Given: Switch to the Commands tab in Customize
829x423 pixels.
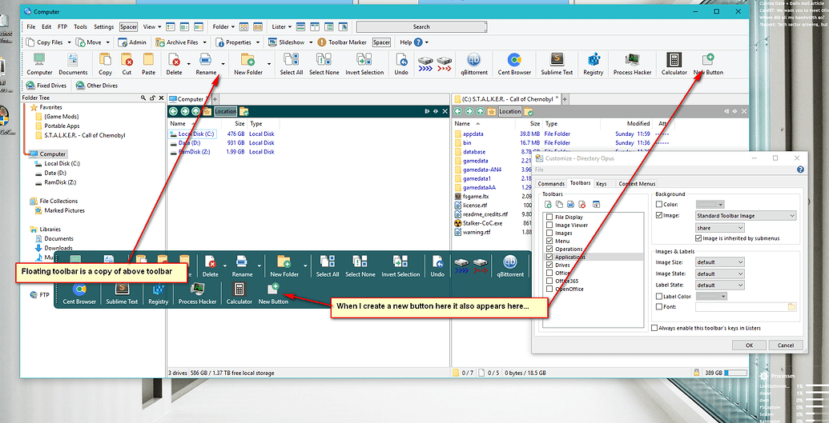Looking at the screenshot, I should (551, 184).
